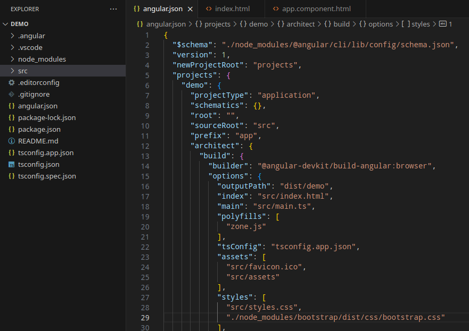
Task: Click the braces icon beside angular.json in explorer
Action: click(11, 106)
